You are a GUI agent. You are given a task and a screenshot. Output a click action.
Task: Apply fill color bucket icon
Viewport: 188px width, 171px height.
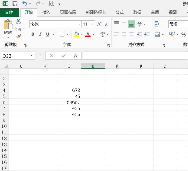coord(77,34)
